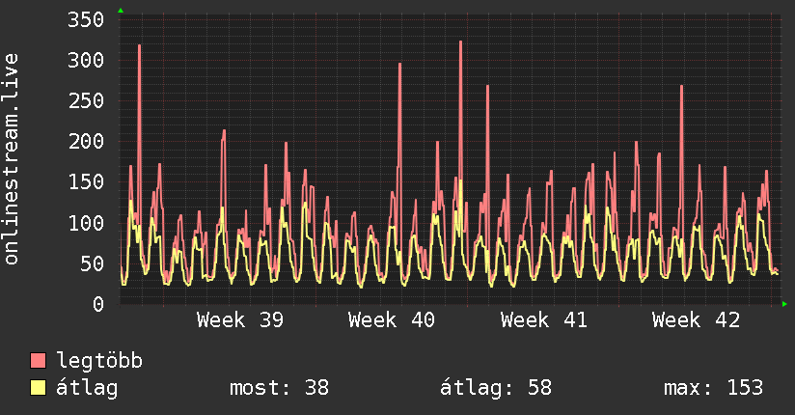Click the átlag legend label beside yellow swatch
795x415 pixels.
click(87, 388)
